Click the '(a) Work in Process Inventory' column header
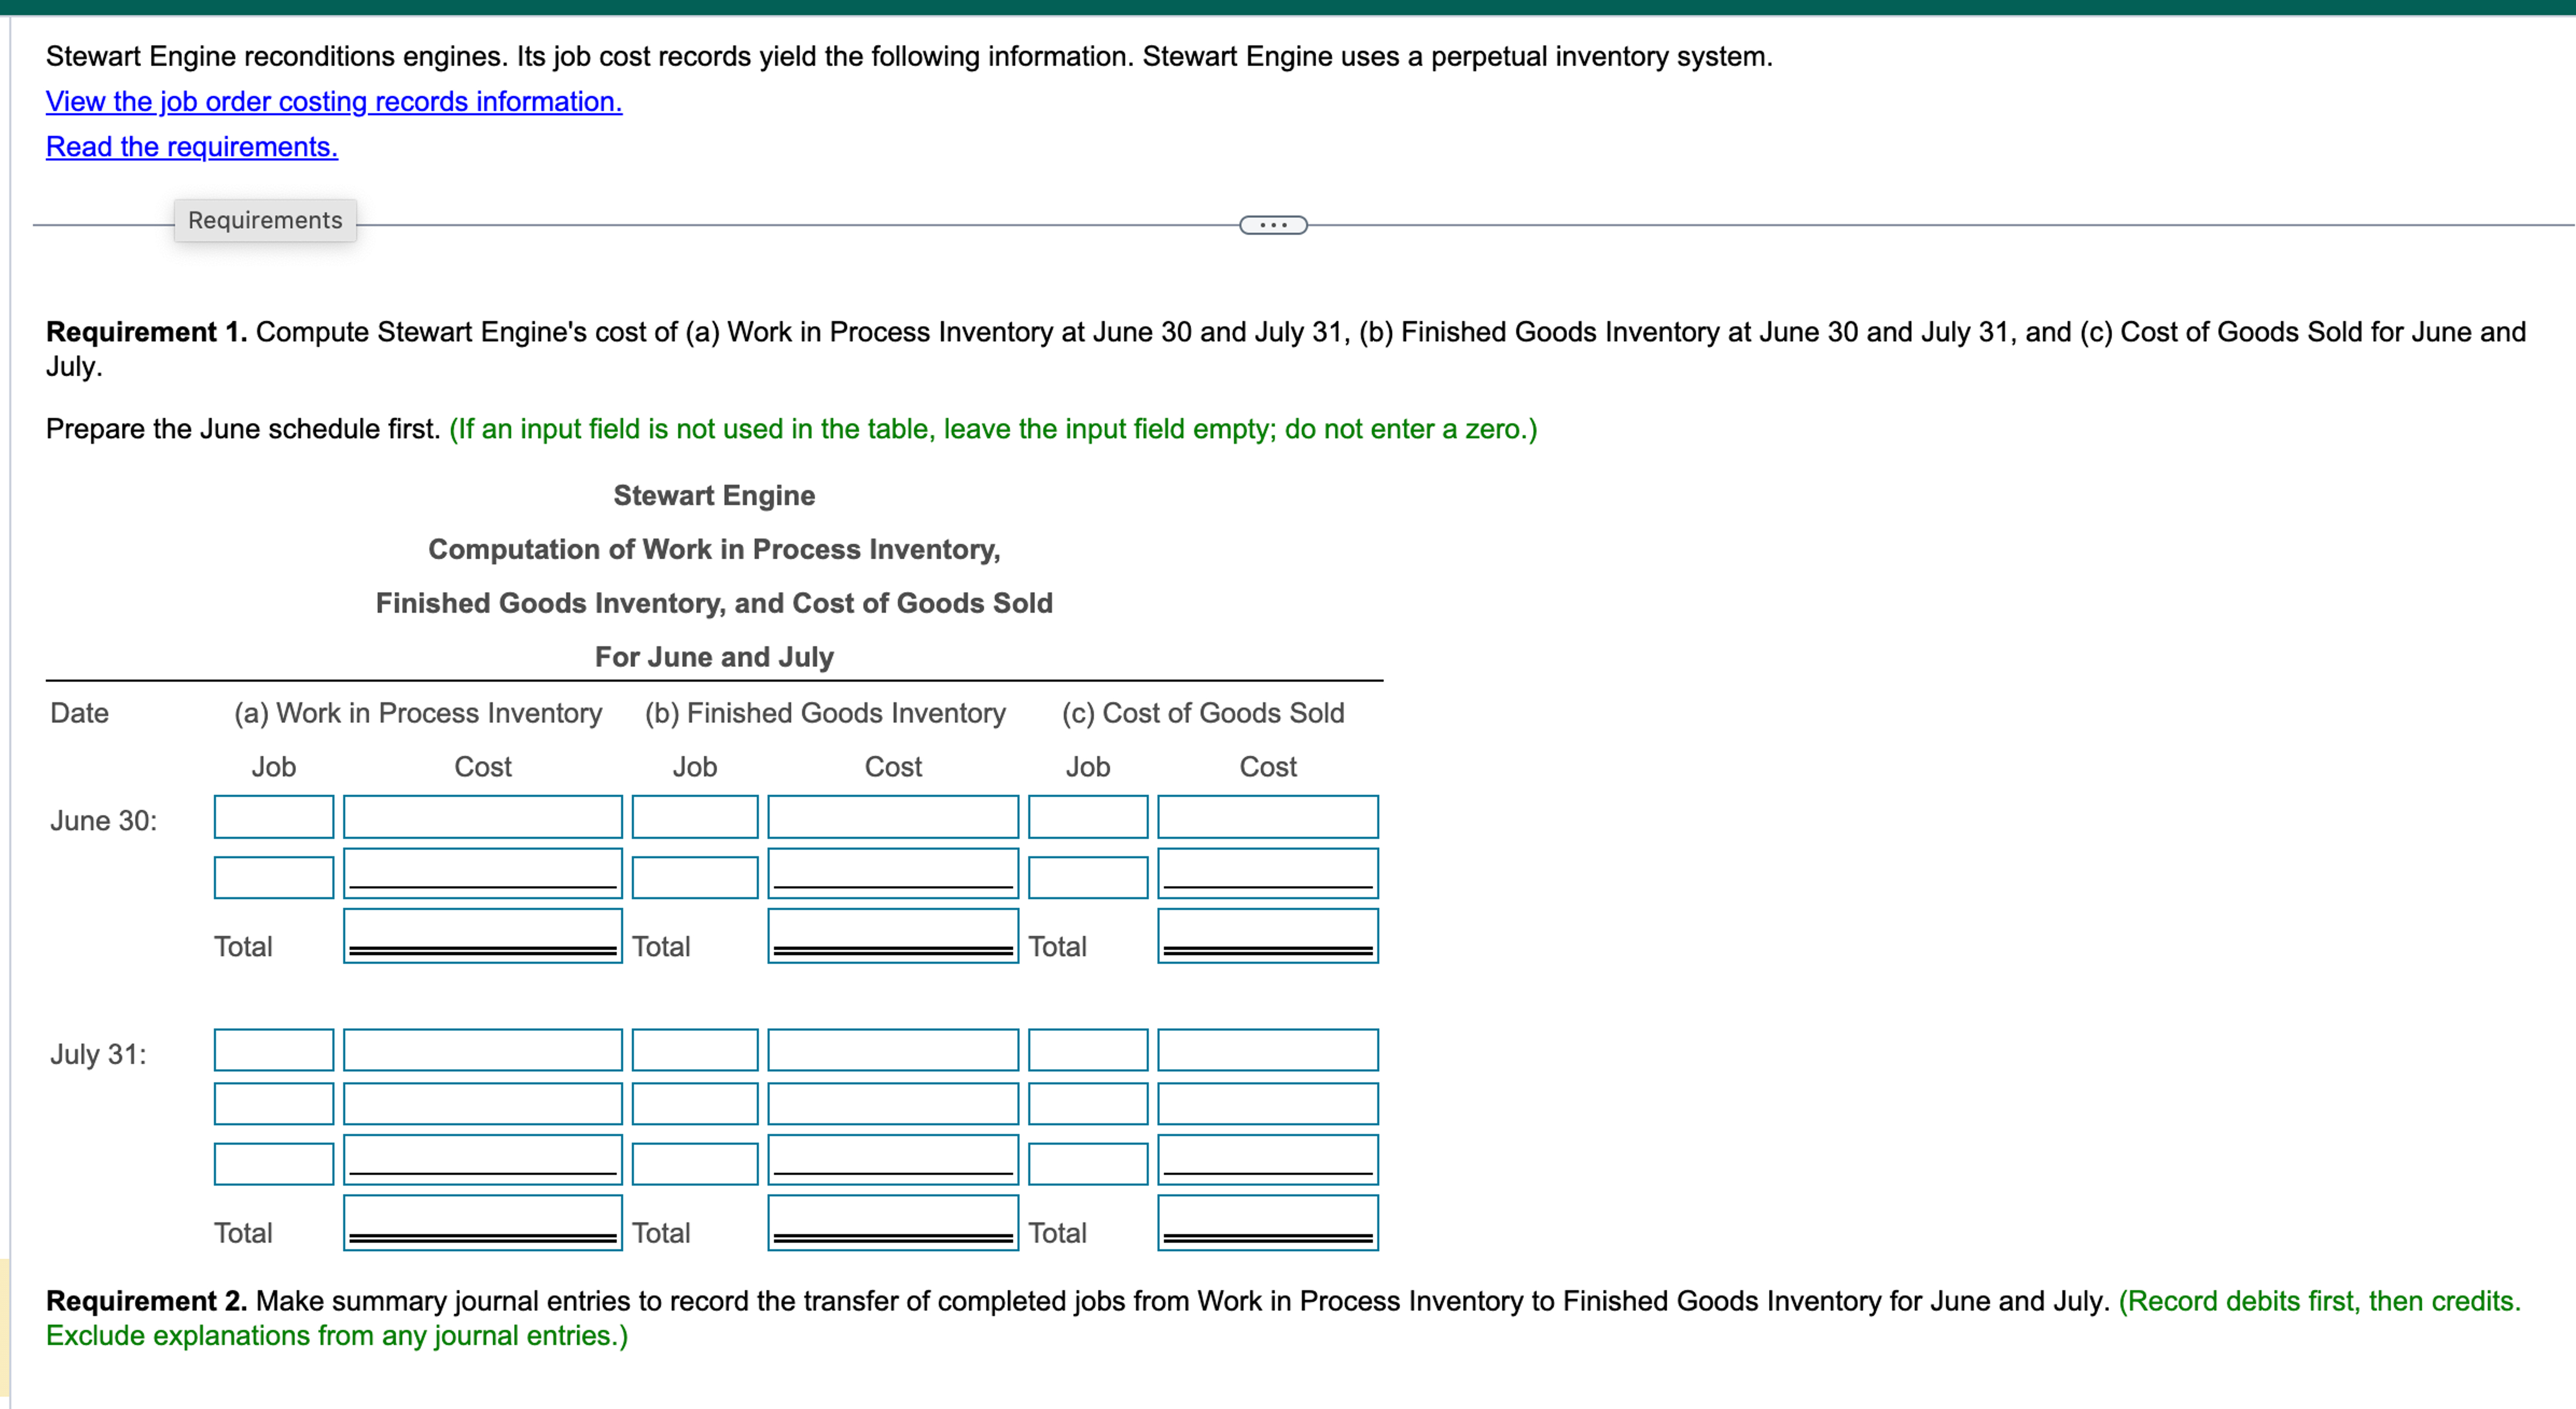The width and height of the screenshot is (2576, 1409). (418, 713)
